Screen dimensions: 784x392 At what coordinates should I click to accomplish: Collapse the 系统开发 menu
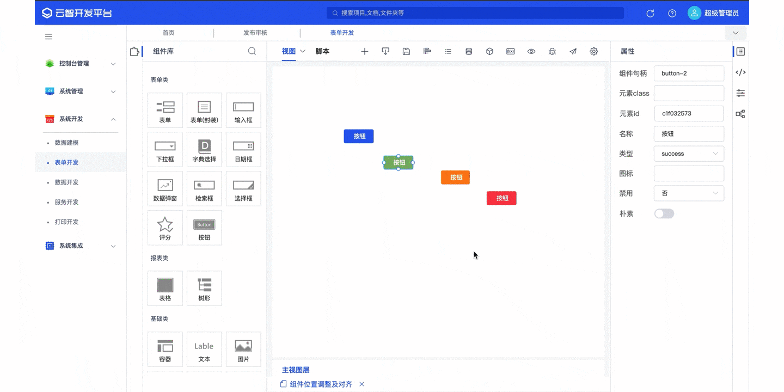pyautogui.click(x=81, y=119)
